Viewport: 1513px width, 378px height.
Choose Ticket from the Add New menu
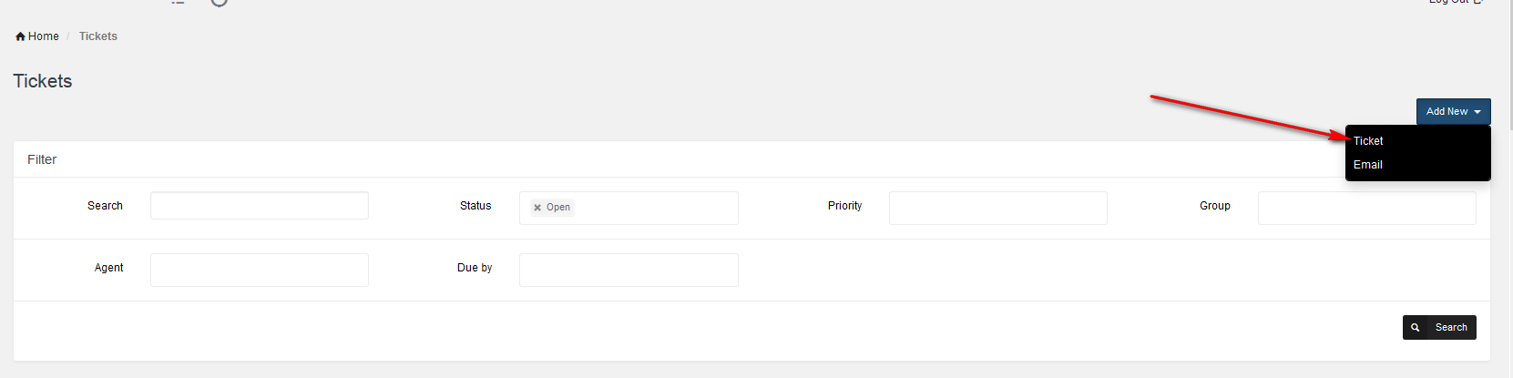coord(1368,141)
